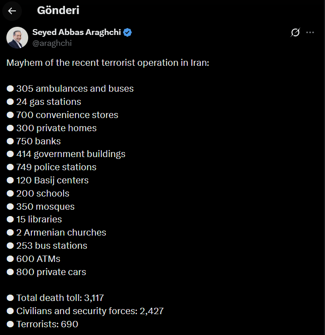Viewport: 325px width, 335px height.
Task: Open the @araghchi handle link
Action: coord(52,43)
